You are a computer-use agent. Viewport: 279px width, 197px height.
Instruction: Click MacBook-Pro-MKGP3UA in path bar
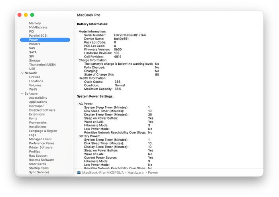(103, 173)
